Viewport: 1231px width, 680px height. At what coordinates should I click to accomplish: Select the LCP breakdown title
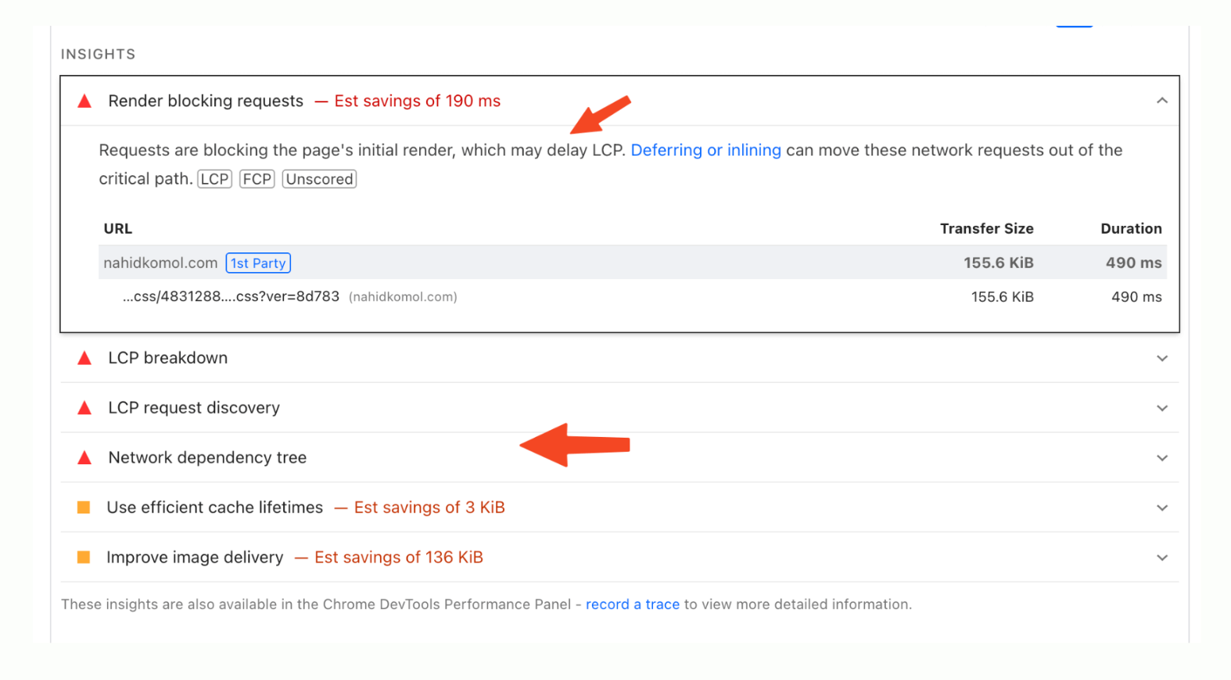pos(168,358)
